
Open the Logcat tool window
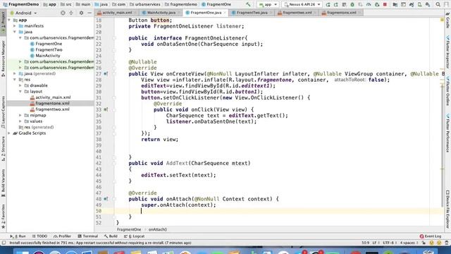click(x=135, y=236)
